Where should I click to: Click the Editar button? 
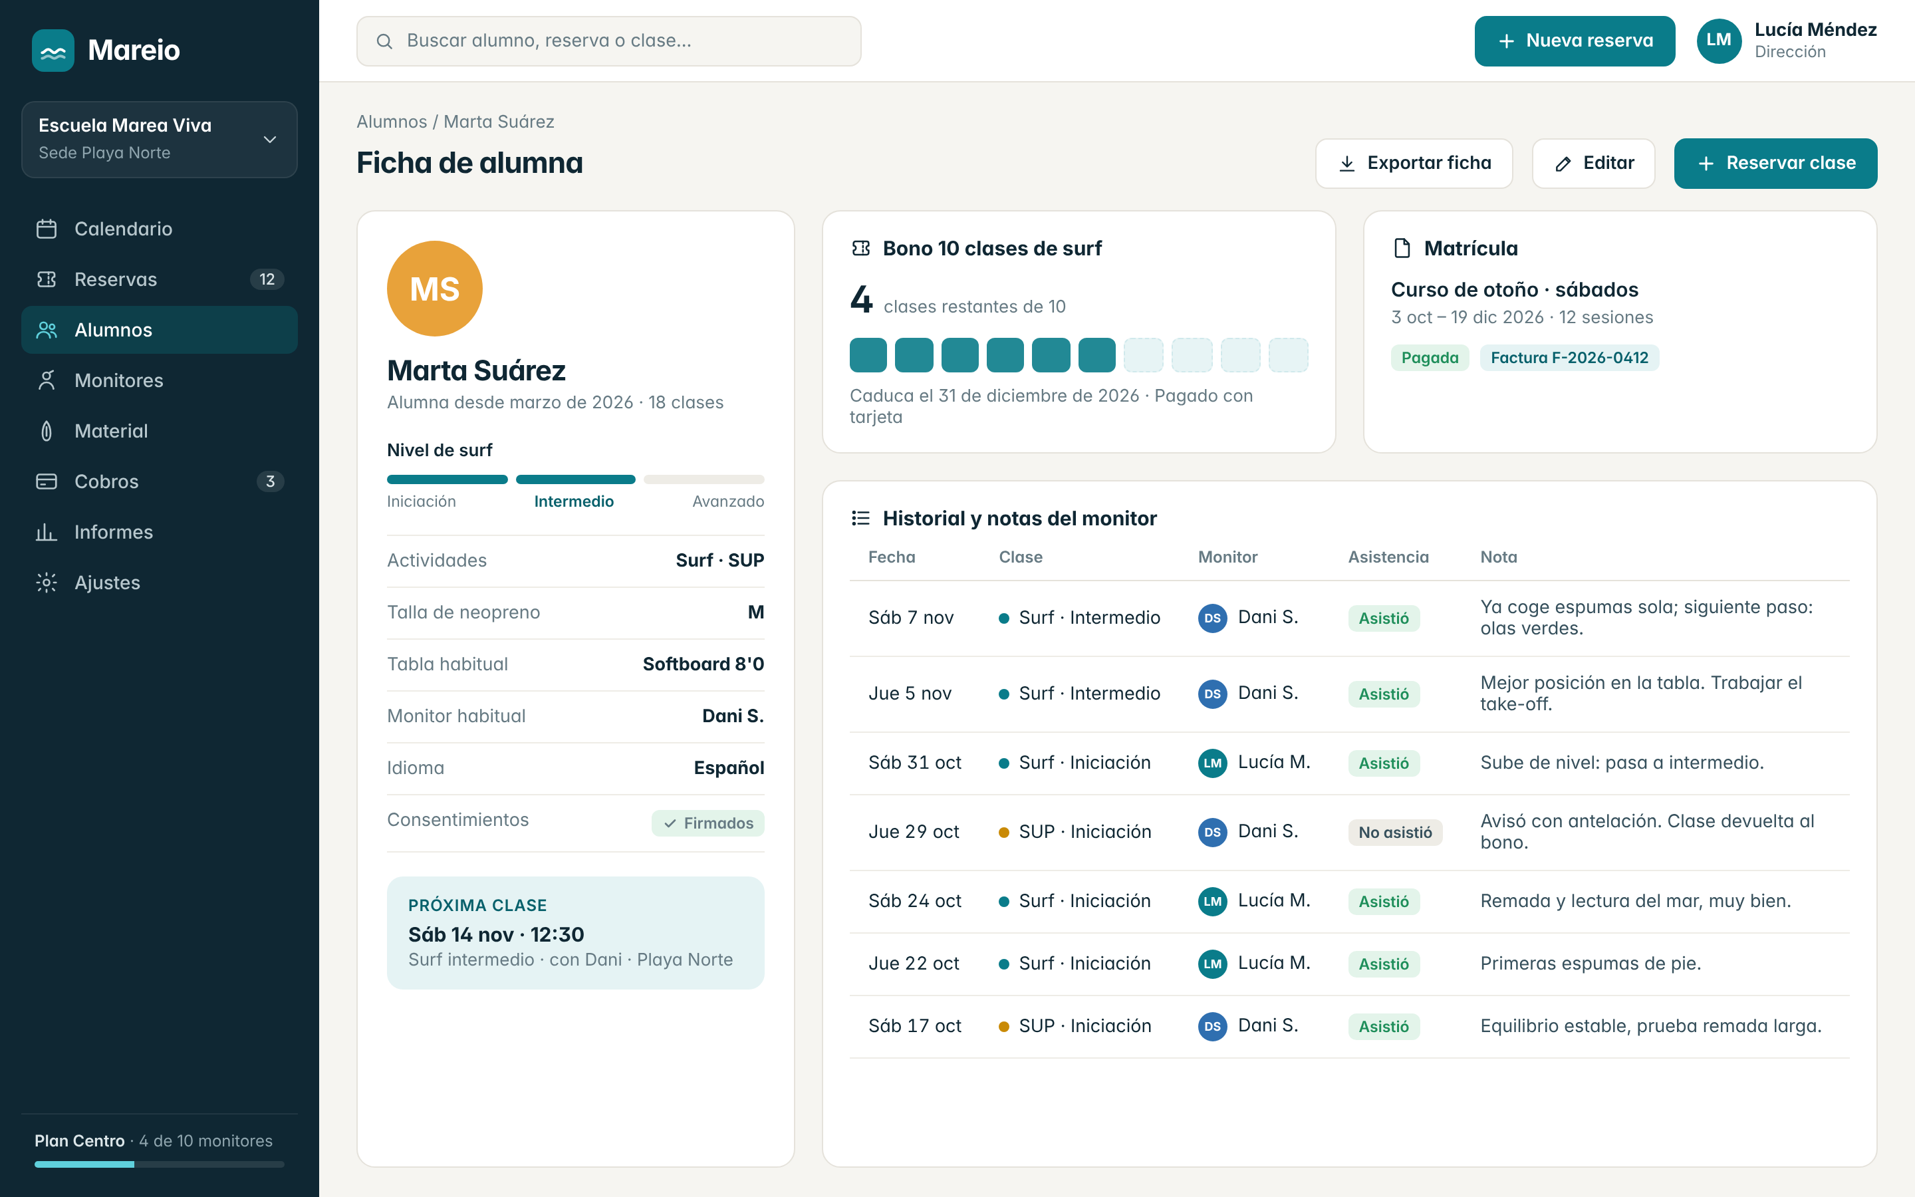click(x=1594, y=163)
